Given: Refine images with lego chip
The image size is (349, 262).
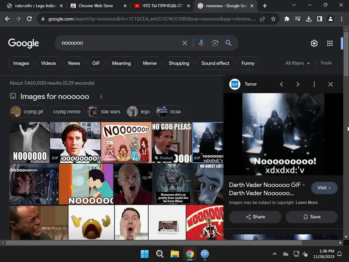Looking at the screenshot, I should [x=140, y=112].
